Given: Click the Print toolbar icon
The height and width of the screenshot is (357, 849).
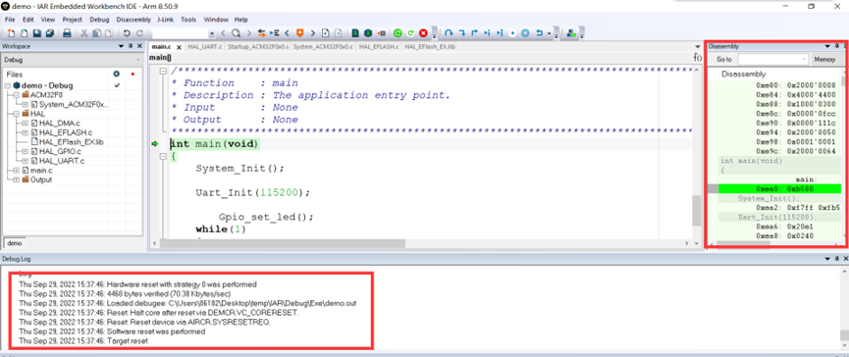Looking at the screenshot, I should click(x=67, y=33).
